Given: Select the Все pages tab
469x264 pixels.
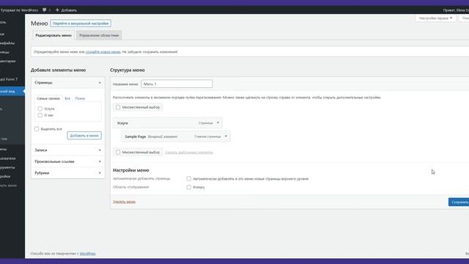Looking at the screenshot, I should (x=67, y=98).
